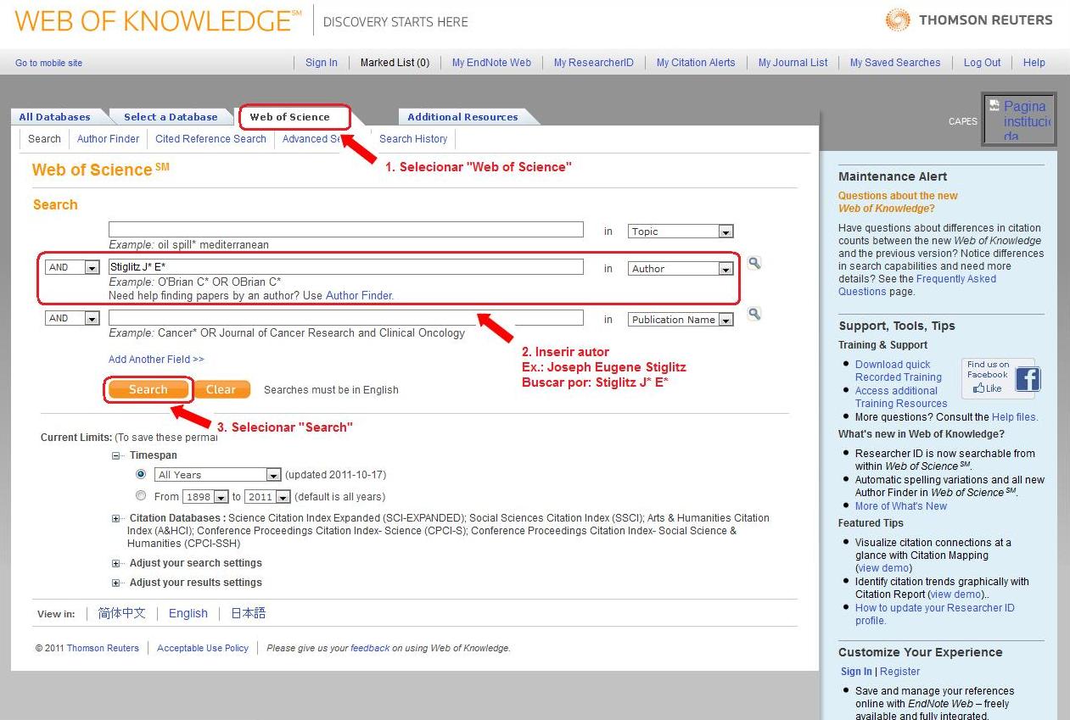Click the publication name lookup magnifier icon

point(753,314)
